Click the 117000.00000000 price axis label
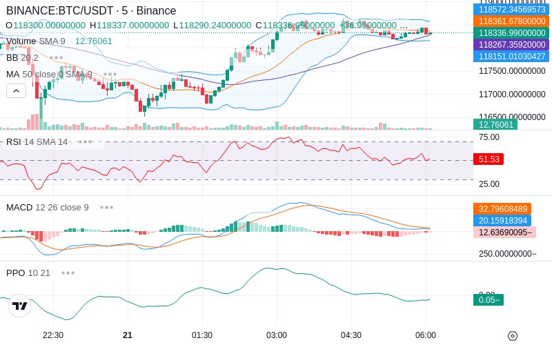Image resolution: width=552 pixels, height=345 pixels. point(512,95)
